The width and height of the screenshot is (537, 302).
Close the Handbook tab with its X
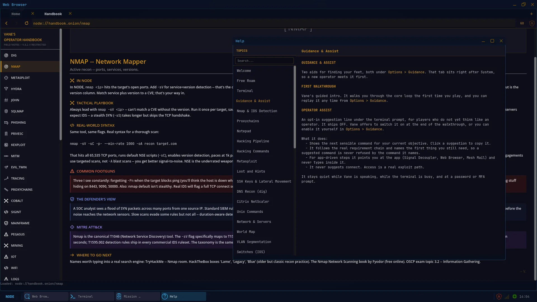[x=70, y=13]
